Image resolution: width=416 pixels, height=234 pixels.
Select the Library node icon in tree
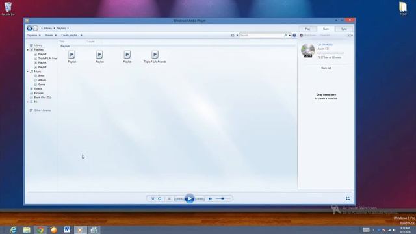[x=31, y=45]
